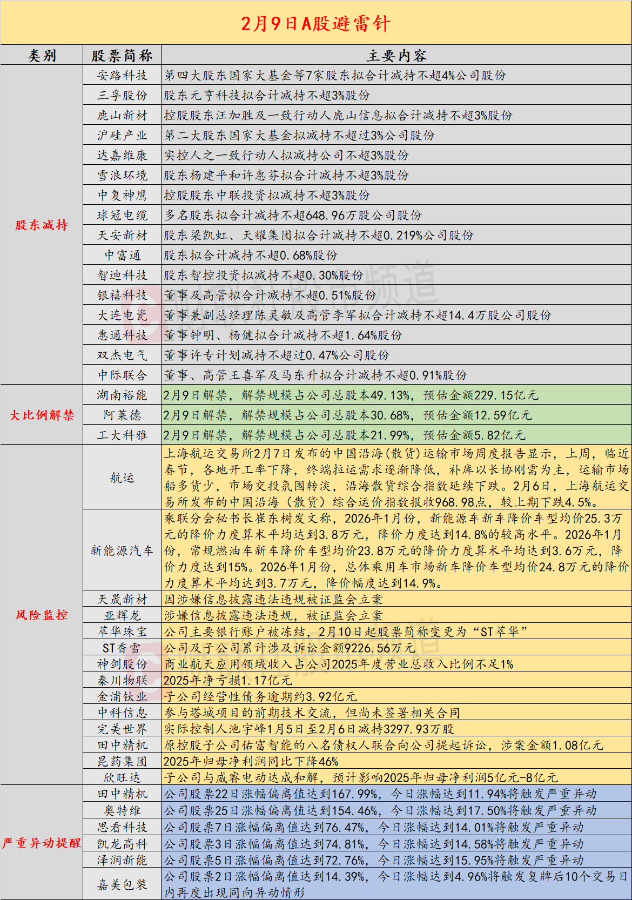This screenshot has width=632, height=900.
Task: Click the '航运' sector cell
Action: 122,478
